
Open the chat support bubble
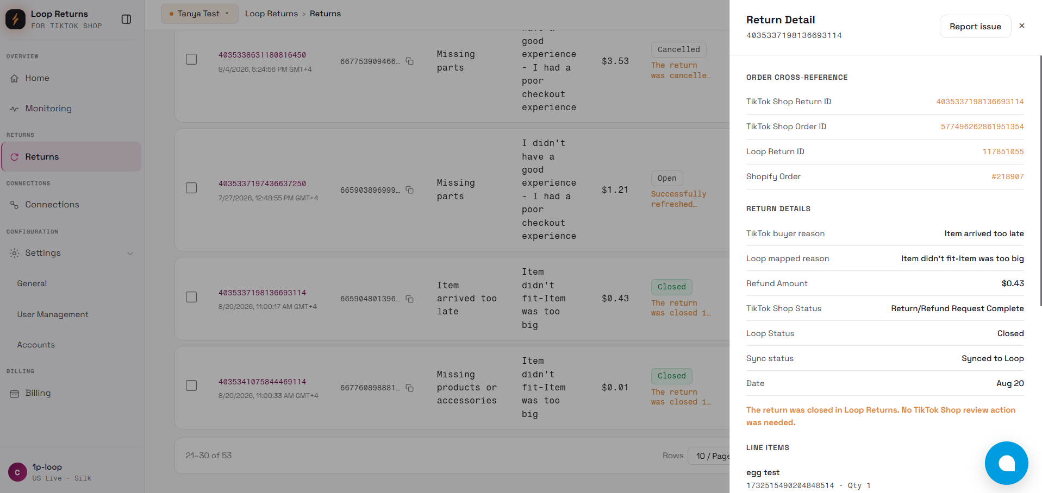(1006, 463)
